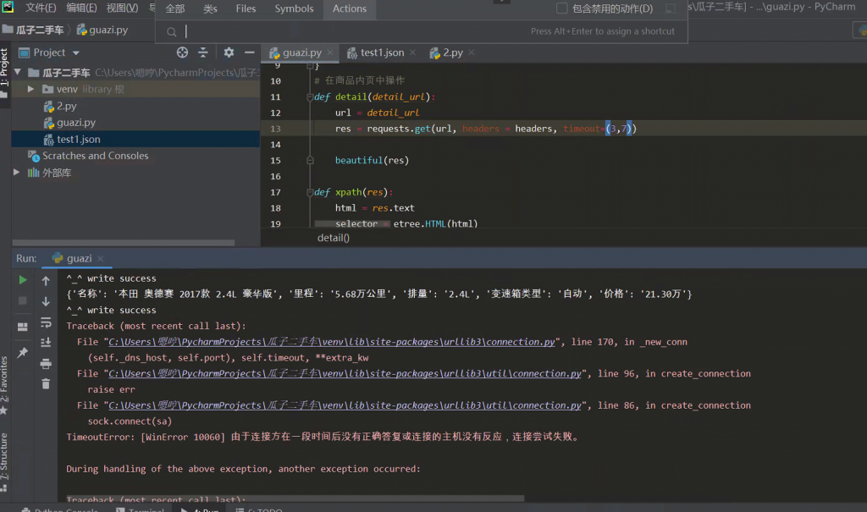Toggle soft-wrap icon in Run console

point(46,322)
